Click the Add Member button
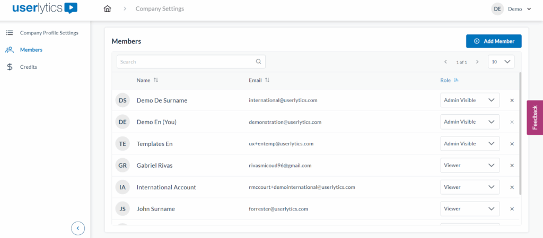543x238 pixels. [x=493, y=41]
